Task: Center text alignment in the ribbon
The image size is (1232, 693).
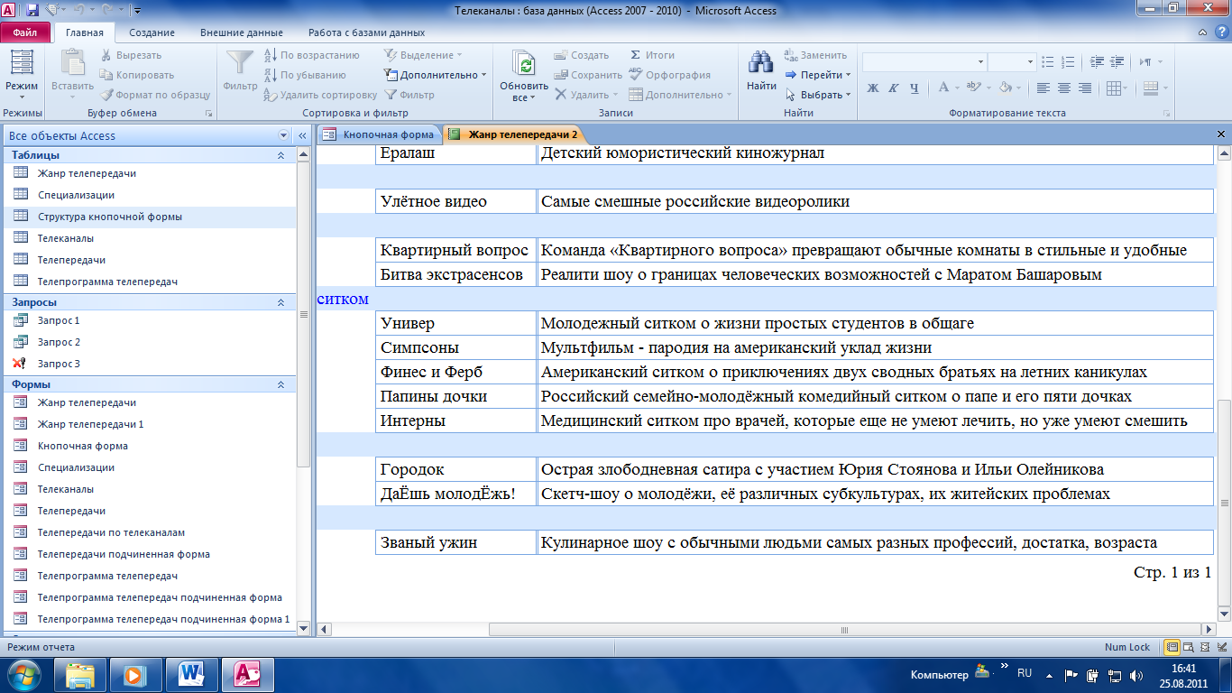Action: 1064,88
